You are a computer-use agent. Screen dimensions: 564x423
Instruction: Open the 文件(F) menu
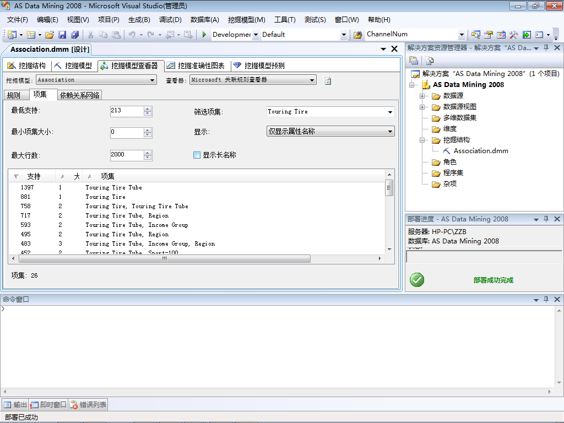pyautogui.click(x=17, y=20)
